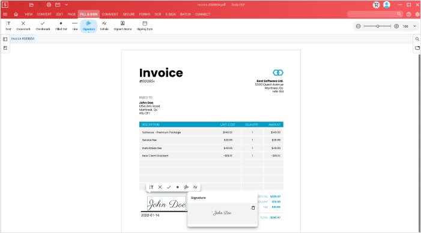
Task: Open the zoom percentage dropdown
Action: [x=414, y=26]
